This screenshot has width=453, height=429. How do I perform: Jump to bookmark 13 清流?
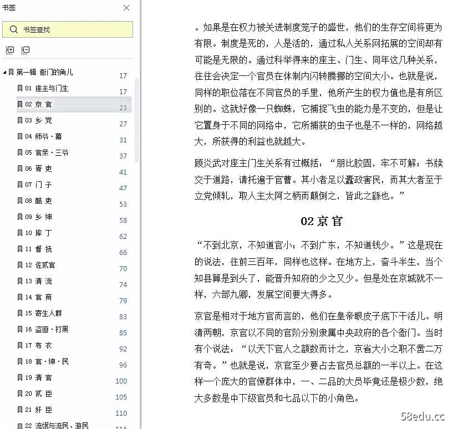38,282
